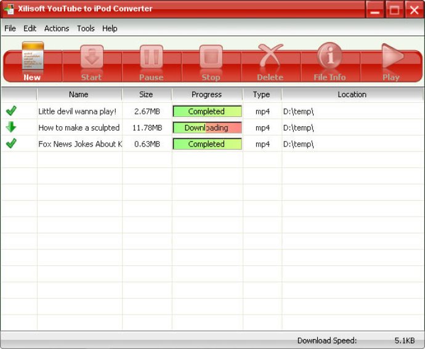
Task: Click D:\temp\ location of Fox News row
Action: point(298,144)
